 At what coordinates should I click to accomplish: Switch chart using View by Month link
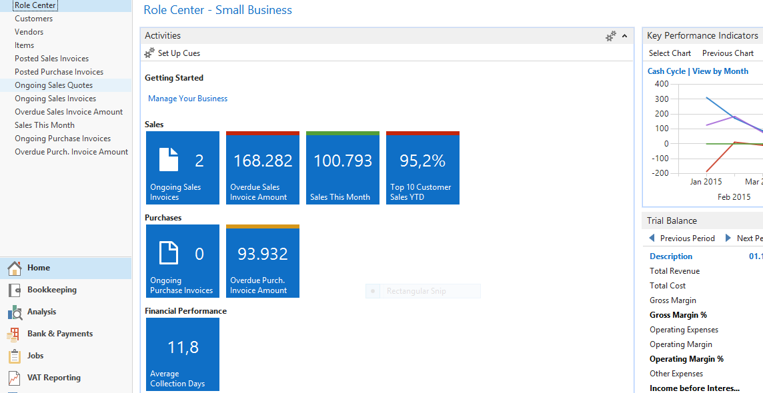720,71
